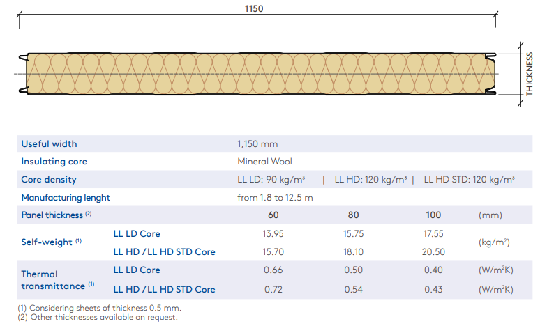Click the LL HD STD: 120 kg/m³ density
Image resolution: width=547 pixels, height=326 pixels.
[470, 180]
